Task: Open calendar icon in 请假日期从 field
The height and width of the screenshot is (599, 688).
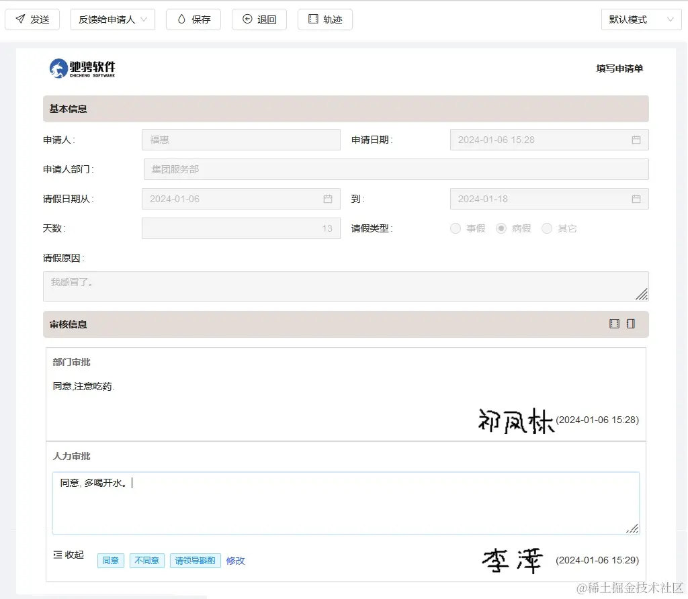Action: click(x=328, y=199)
